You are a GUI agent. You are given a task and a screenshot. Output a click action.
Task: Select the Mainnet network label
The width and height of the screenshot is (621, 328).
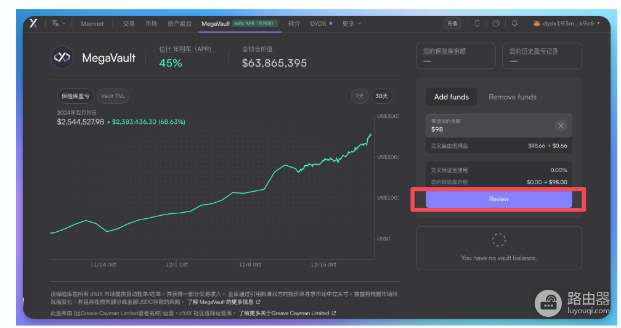pos(92,24)
